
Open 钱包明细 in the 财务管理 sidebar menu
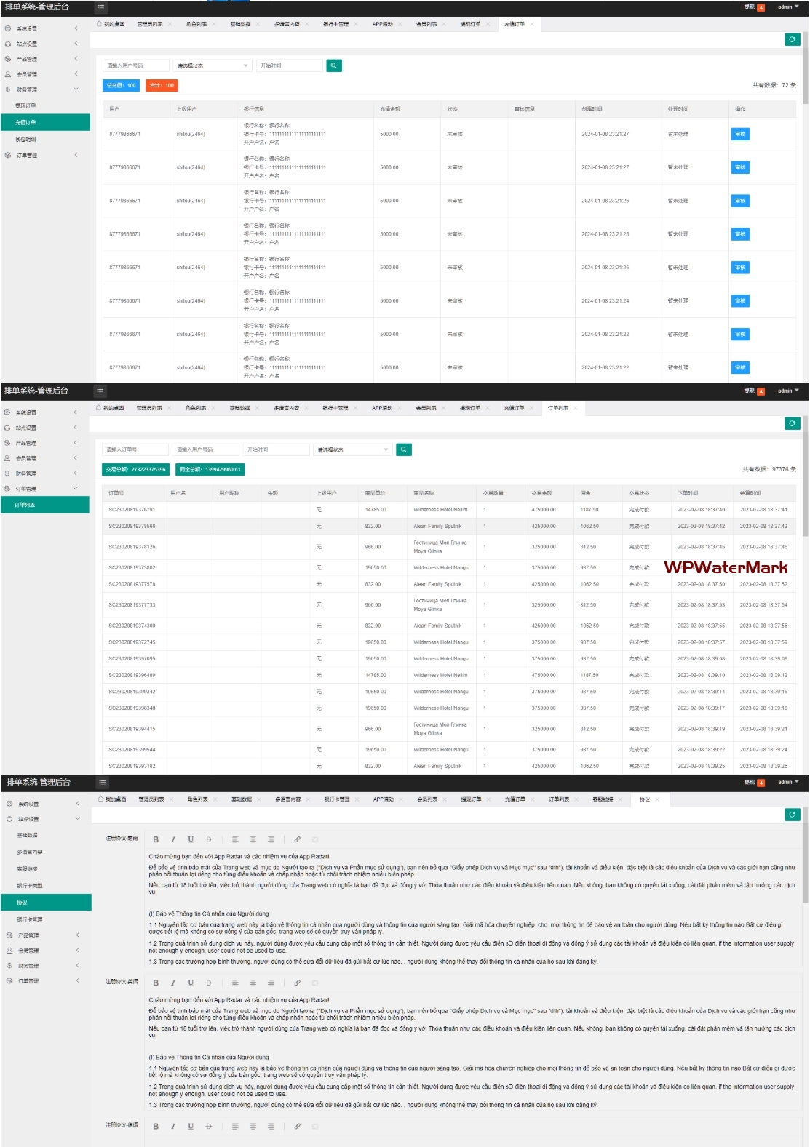point(26,139)
